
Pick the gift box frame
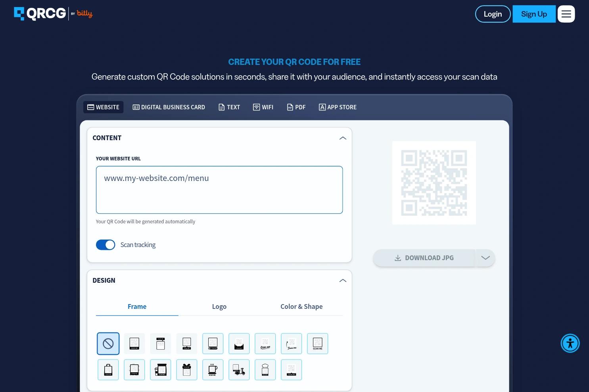187,370
